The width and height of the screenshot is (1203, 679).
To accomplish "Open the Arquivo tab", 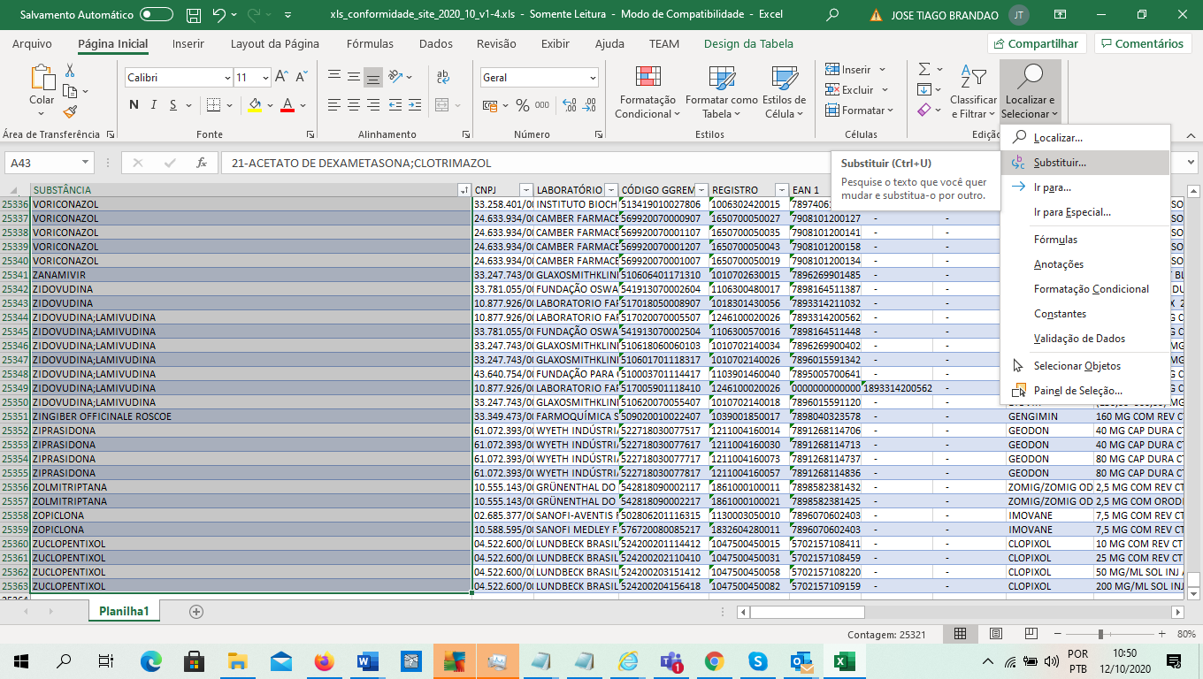I will (32, 43).
